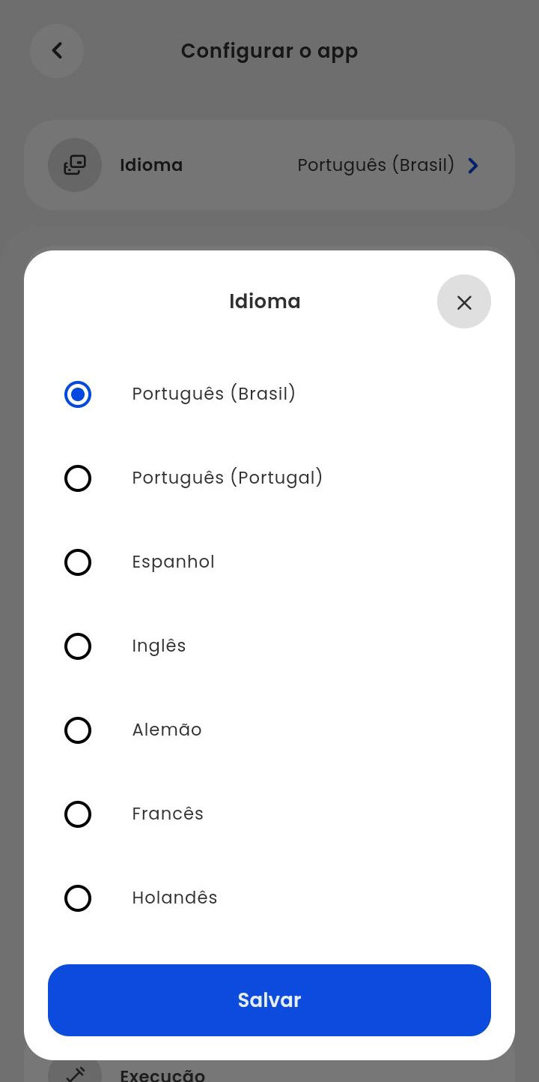The image size is (539, 1082).
Task: Click the Idioma language icon
Action: (x=75, y=165)
